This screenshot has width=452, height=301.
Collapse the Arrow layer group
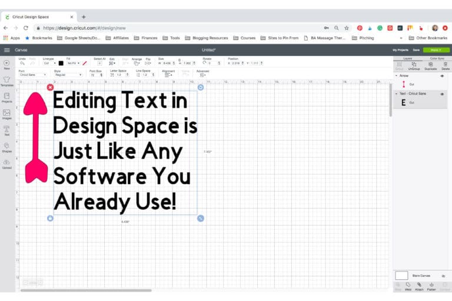pos(396,75)
